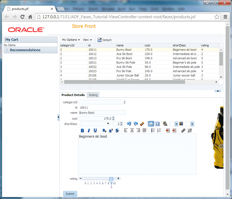This screenshot has height=199, width=232.
Task: Open foreground color dropdown arrow
Action: 176,124
